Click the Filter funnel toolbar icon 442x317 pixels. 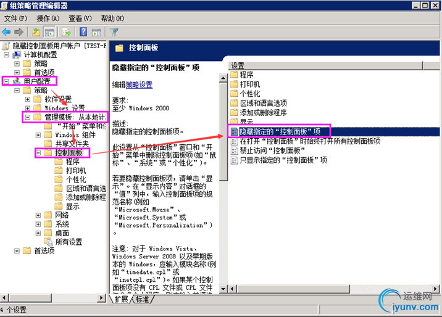point(114,32)
